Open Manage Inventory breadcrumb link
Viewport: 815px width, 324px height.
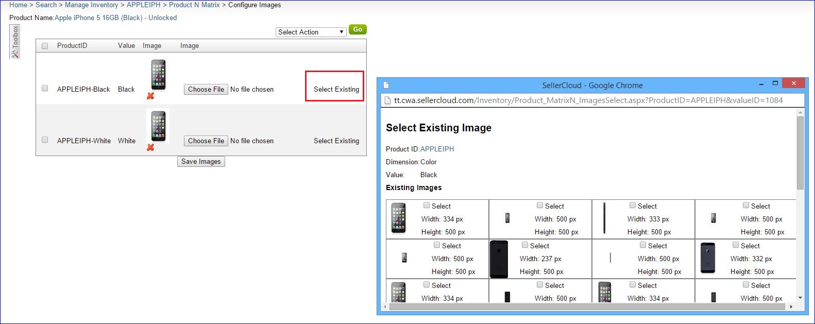92,5
